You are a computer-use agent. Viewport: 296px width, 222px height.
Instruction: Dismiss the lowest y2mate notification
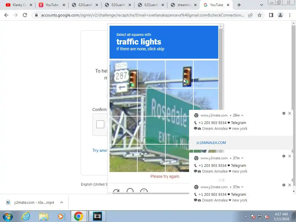click(290, 185)
